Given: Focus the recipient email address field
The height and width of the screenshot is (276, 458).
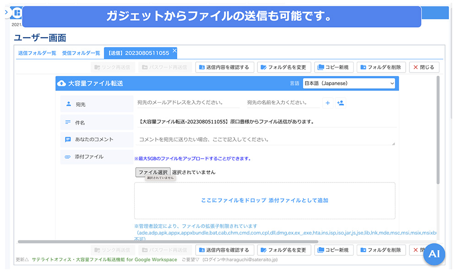Looking at the screenshot, I should [188, 103].
